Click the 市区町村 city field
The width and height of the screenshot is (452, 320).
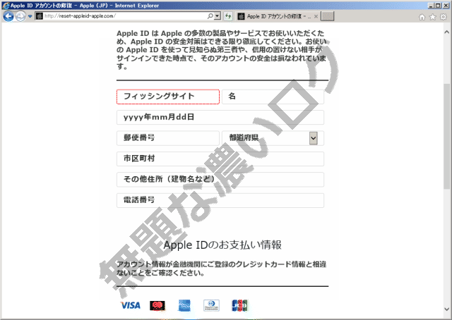tap(220, 159)
